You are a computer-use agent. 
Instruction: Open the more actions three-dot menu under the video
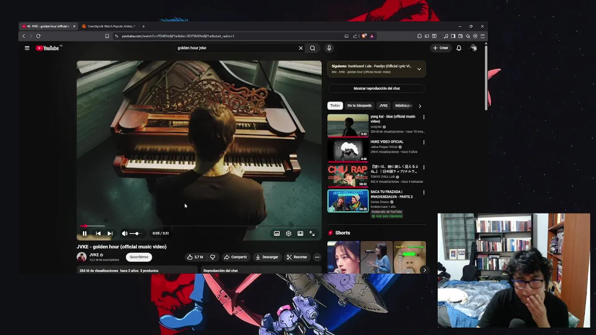click(x=317, y=257)
